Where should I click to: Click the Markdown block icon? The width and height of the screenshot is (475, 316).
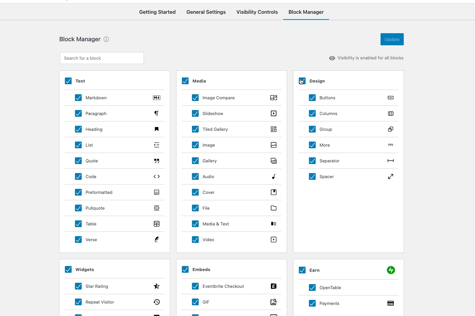(x=157, y=98)
